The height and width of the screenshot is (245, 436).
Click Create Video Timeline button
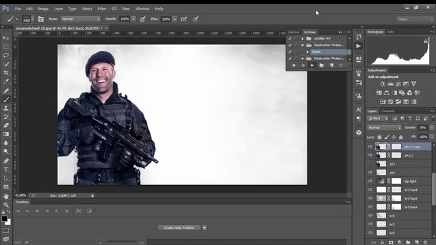tap(179, 228)
